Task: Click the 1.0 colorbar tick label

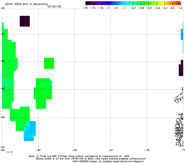Action: [180, 8]
